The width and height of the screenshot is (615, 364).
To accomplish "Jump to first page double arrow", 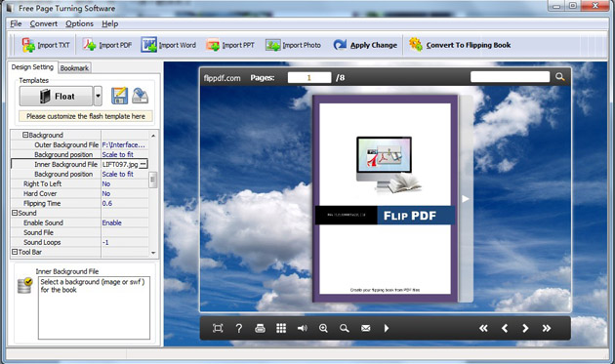I will [x=483, y=328].
